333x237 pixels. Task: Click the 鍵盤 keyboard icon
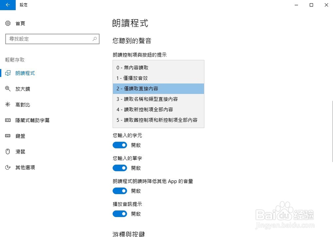coord(8,136)
